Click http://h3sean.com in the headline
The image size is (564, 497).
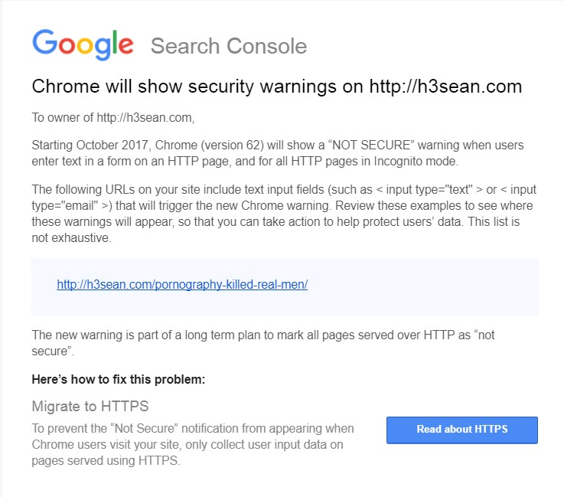[445, 87]
